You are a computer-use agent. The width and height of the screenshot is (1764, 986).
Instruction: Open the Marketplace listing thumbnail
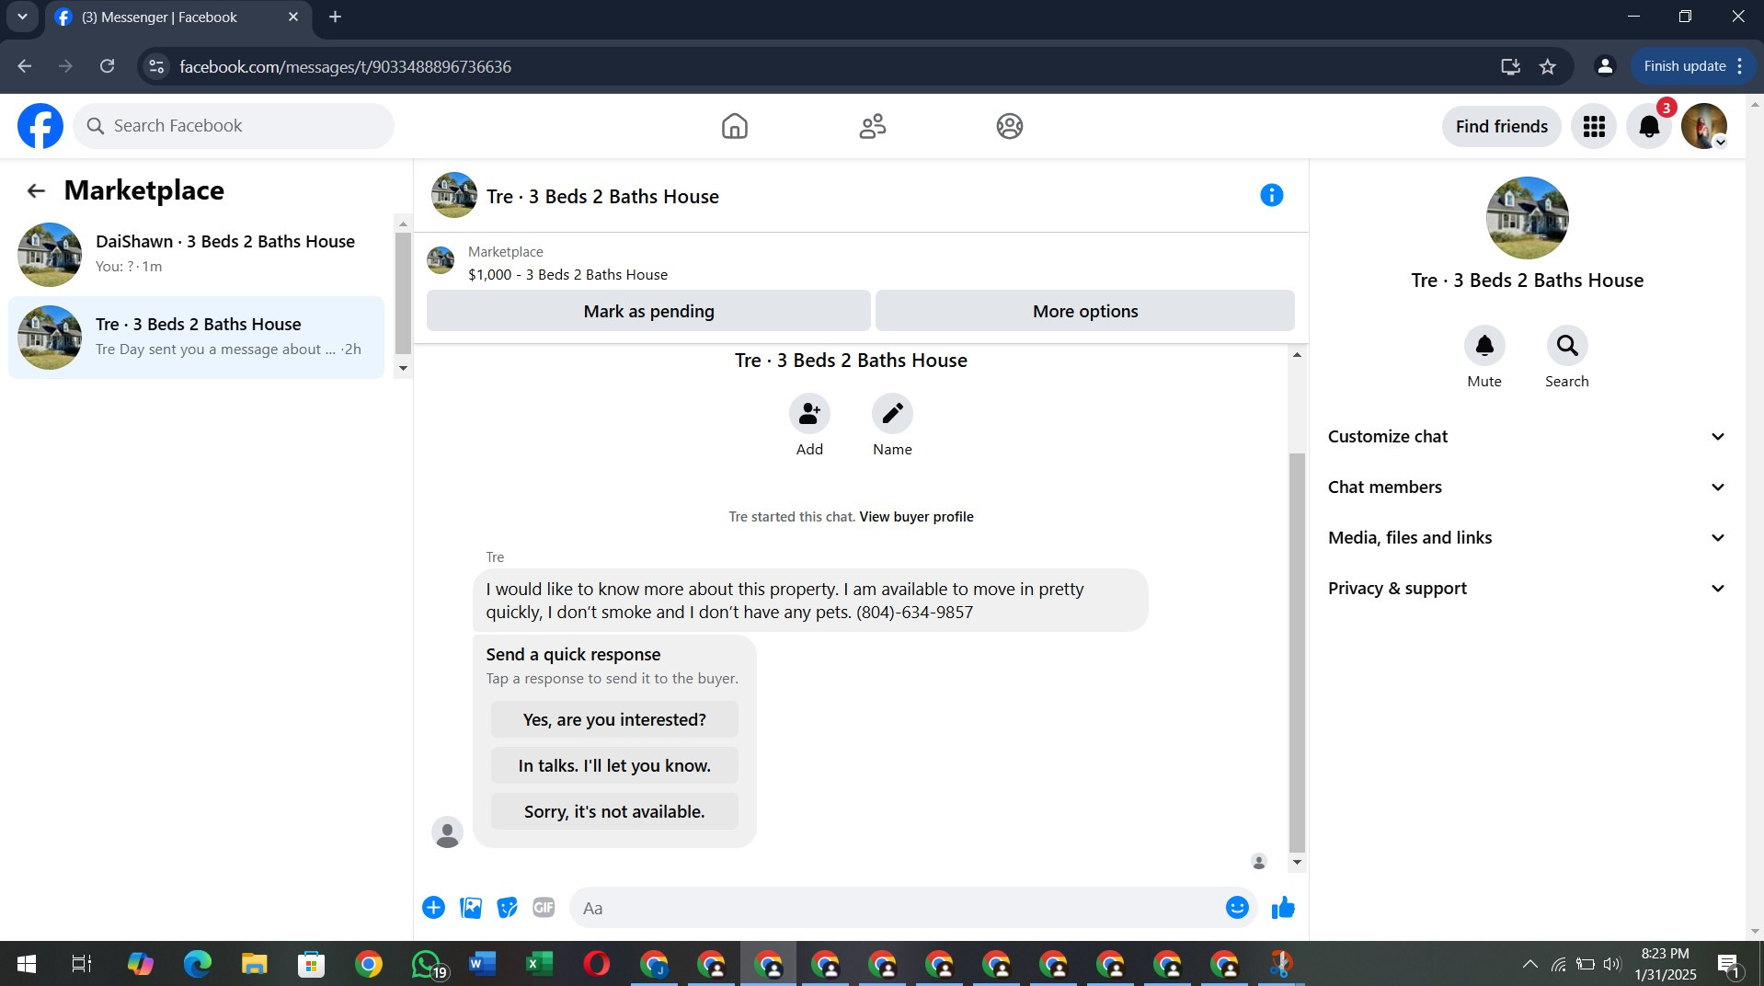coord(441,261)
